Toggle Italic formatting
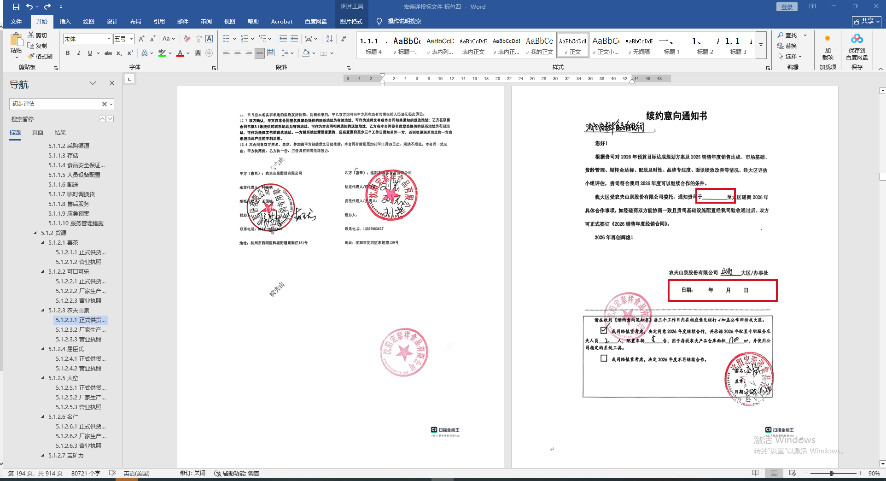Screen dimensions: 886x481 (79, 53)
